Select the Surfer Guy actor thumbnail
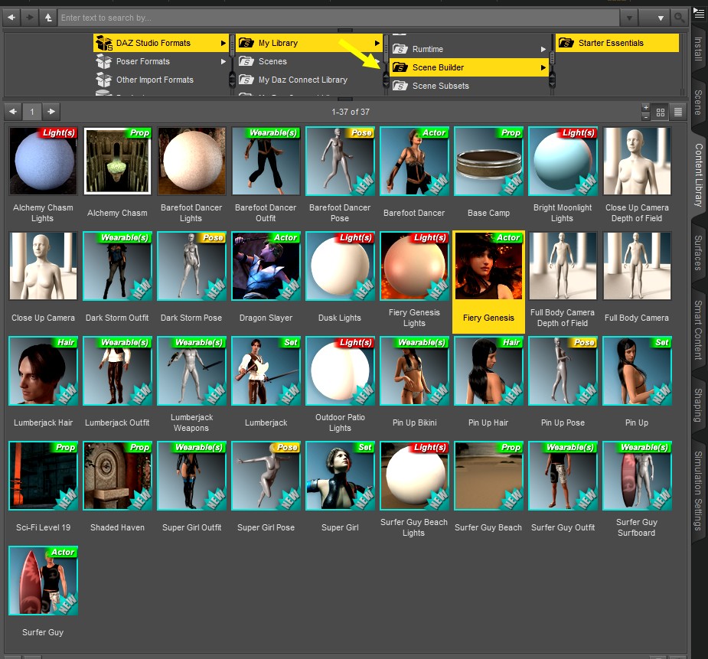Image resolution: width=708 pixels, height=659 pixels. [x=44, y=580]
